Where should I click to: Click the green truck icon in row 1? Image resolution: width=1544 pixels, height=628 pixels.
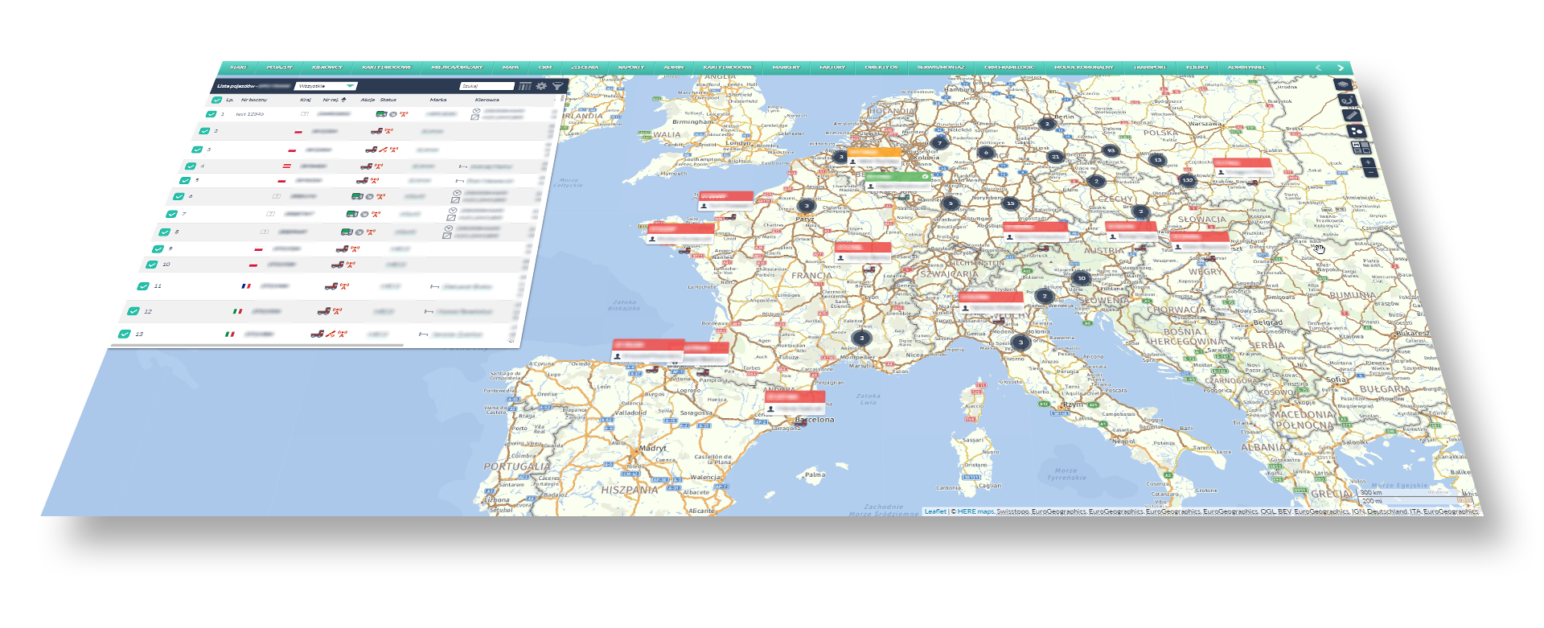click(x=381, y=114)
